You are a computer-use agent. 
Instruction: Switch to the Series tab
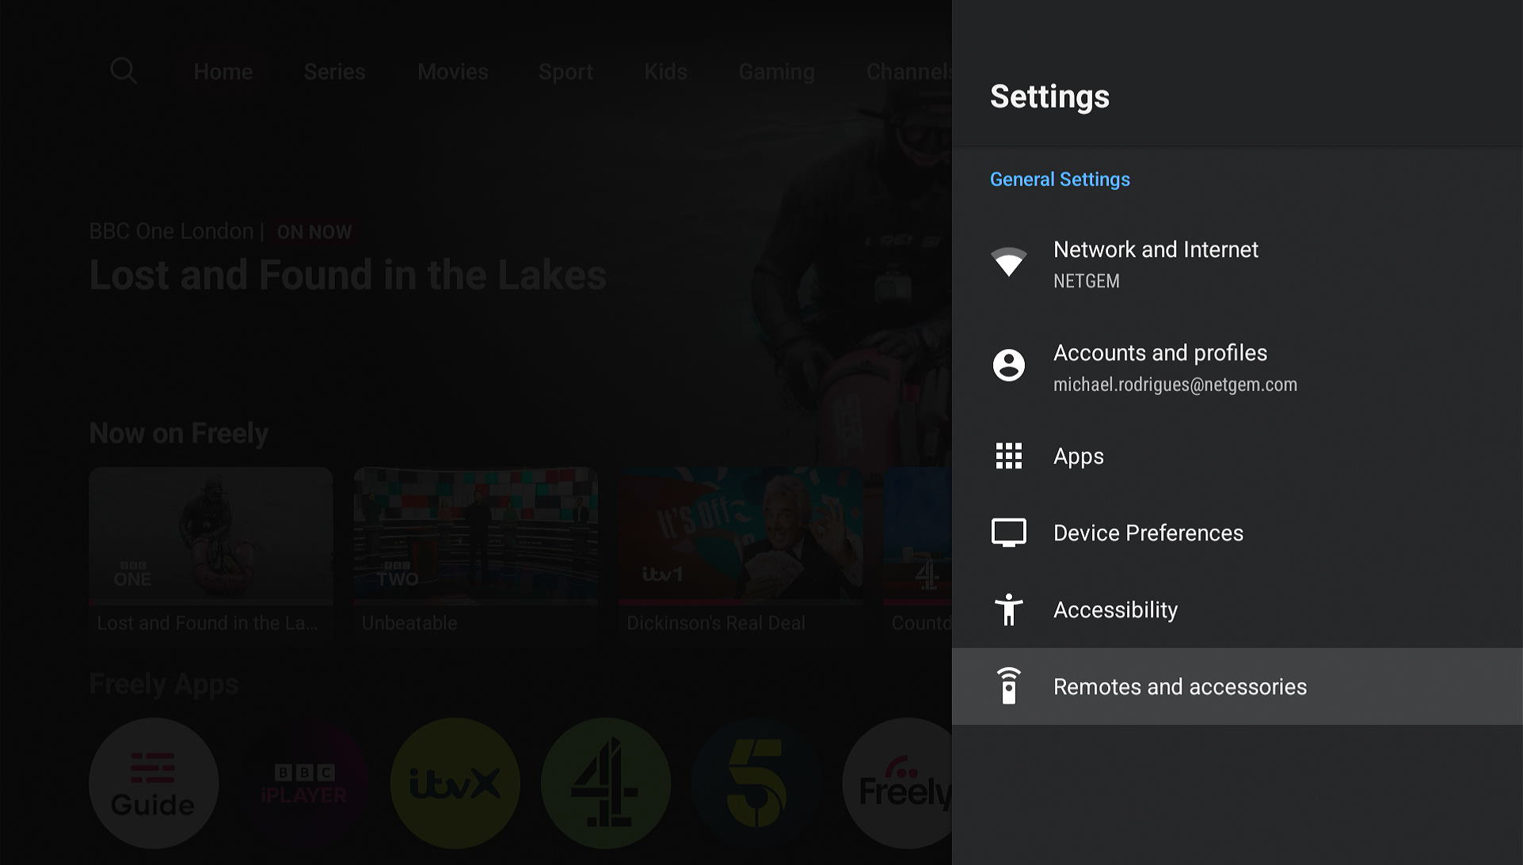coord(334,71)
